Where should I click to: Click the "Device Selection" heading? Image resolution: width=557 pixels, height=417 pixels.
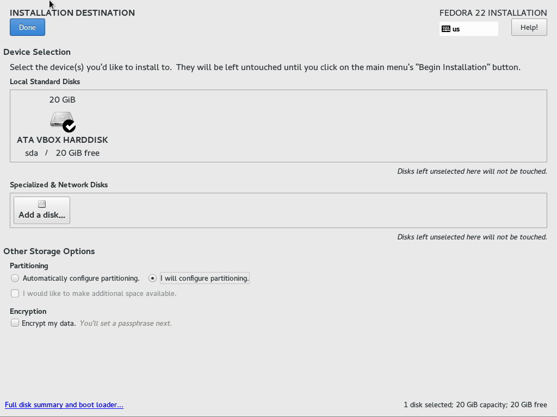tap(37, 52)
